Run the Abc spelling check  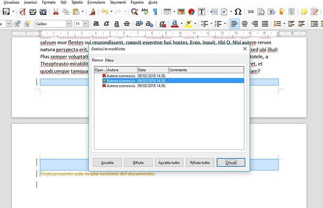[145, 12]
